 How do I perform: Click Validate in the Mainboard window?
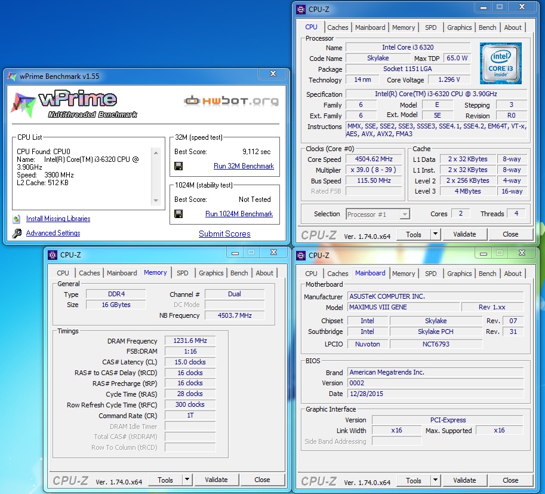pyautogui.click(x=464, y=481)
